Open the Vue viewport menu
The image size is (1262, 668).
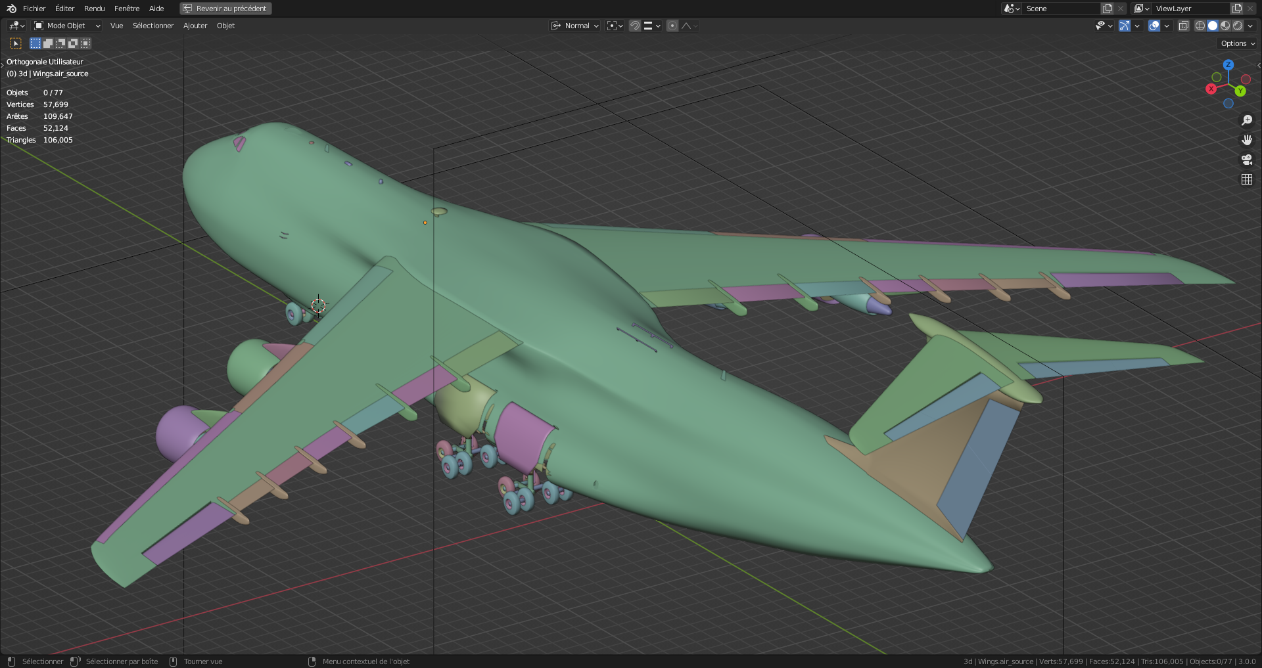pos(116,26)
